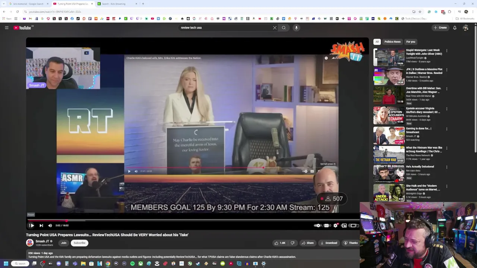Viewport: 477px width, 268px height.
Task: Open the player settings gear
Action: coord(335,225)
